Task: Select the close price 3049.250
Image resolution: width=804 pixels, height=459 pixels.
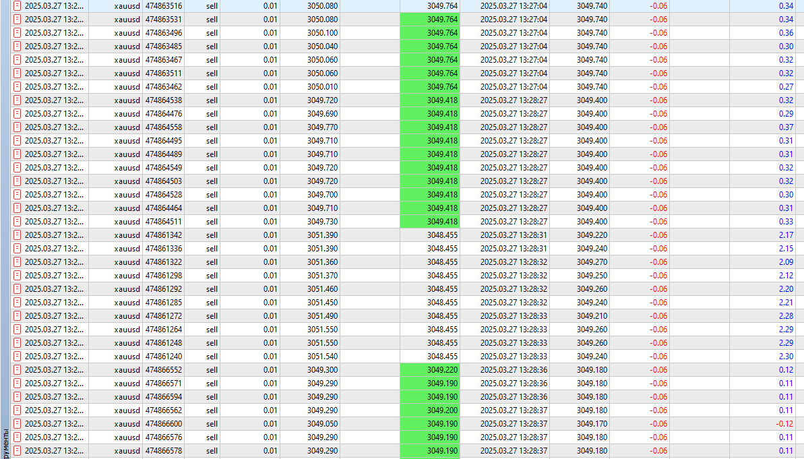Action: [592, 276]
